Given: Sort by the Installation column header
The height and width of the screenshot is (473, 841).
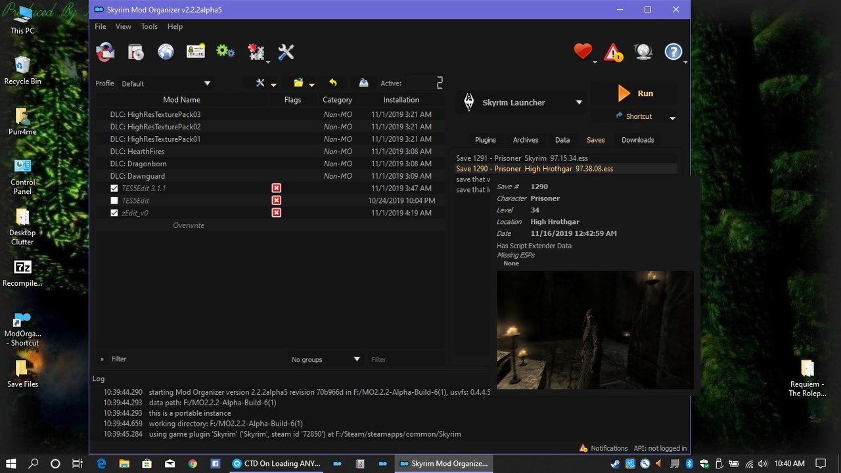Looking at the screenshot, I should tap(401, 100).
